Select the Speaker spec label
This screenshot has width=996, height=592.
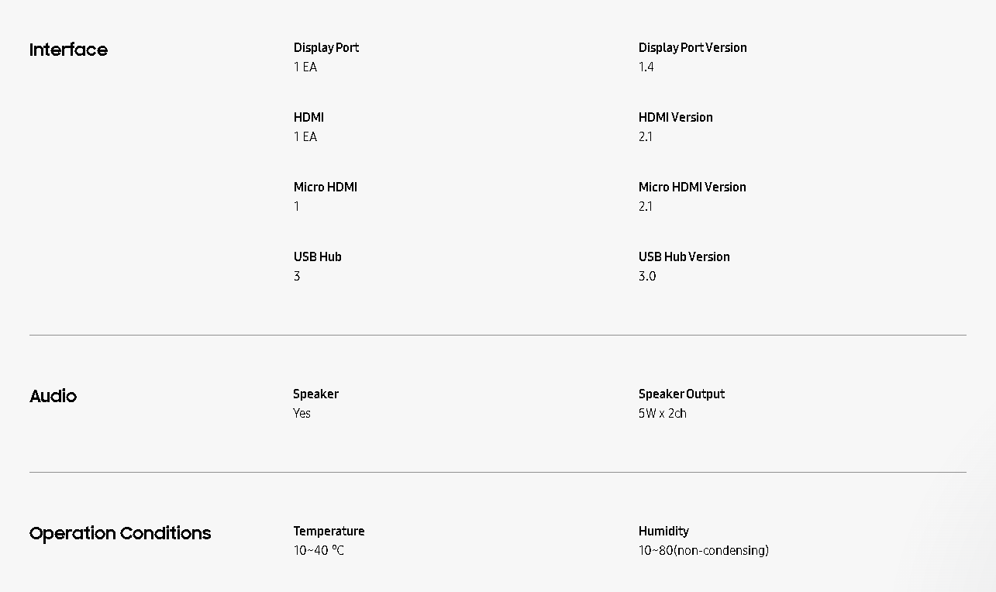(x=315, y=394)
